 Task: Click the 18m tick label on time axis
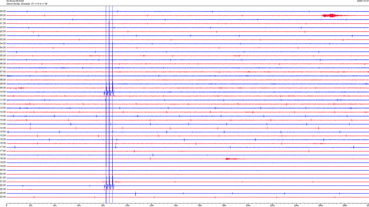point(224,205)
